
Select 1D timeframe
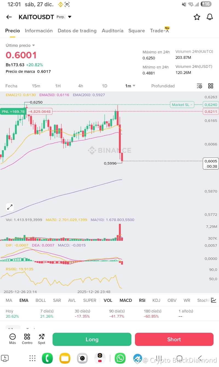tap(105, 86)
